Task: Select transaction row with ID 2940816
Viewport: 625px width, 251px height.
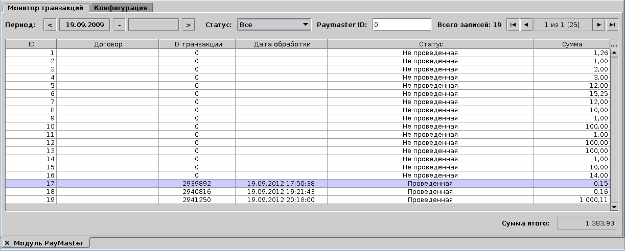Action: click(x=197, y=192)
